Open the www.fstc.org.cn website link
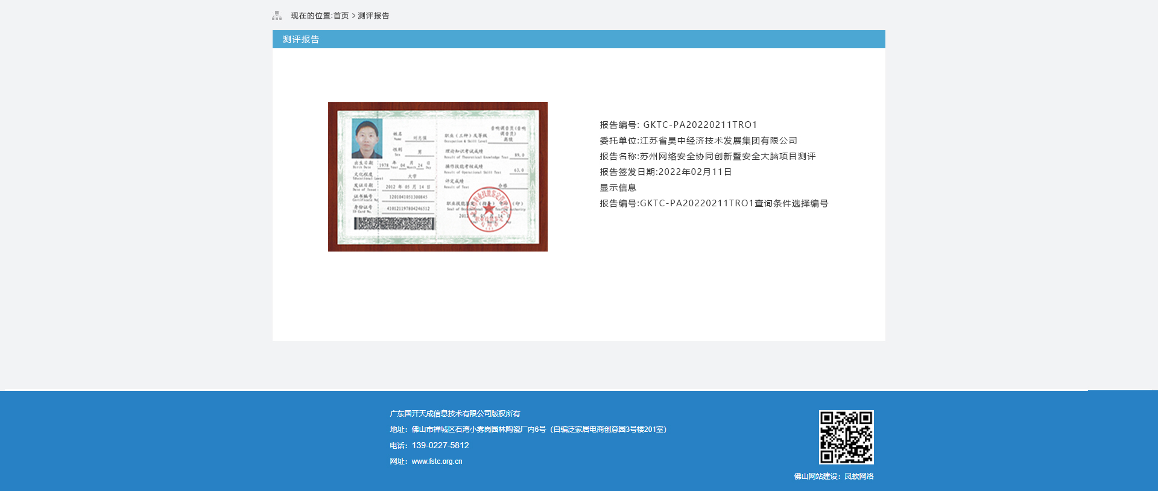Image resolution: width=1158 pixels, height=491 pixels. click(x=437, y=461)
